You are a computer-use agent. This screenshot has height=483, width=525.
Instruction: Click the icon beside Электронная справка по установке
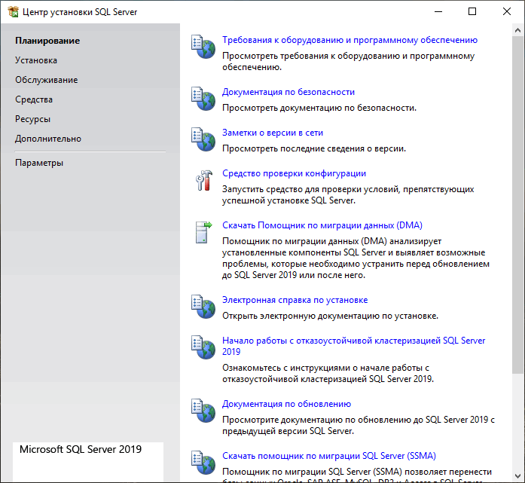click(x=203, y=307)
